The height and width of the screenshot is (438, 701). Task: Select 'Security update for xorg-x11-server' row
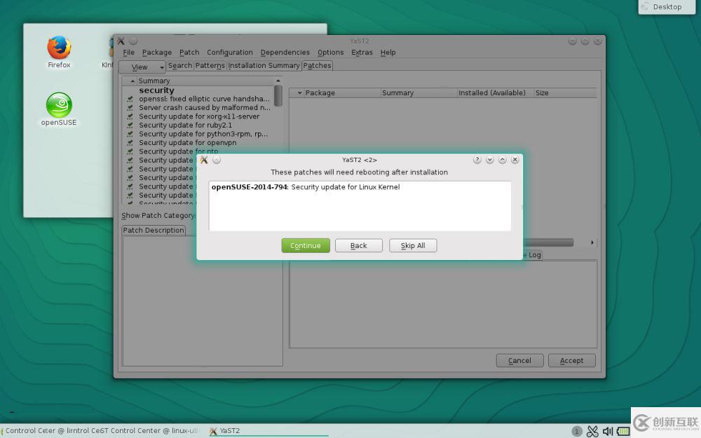pos(199,116)
